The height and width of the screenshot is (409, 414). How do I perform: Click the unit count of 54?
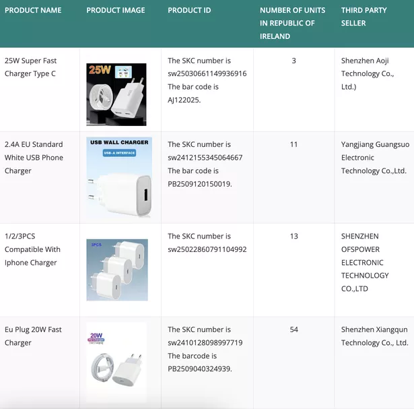tap(294, 329)
